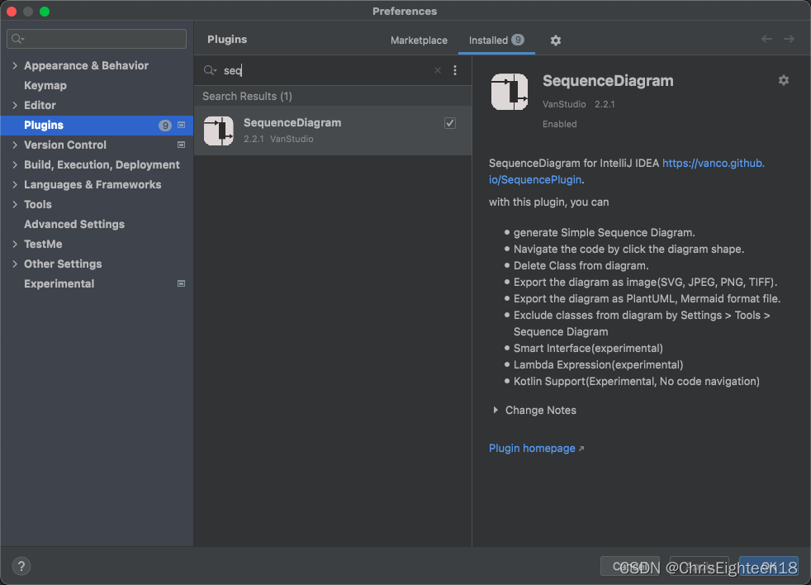Open help via the question mark icon
Screen dimensions: 811x585
21,566
